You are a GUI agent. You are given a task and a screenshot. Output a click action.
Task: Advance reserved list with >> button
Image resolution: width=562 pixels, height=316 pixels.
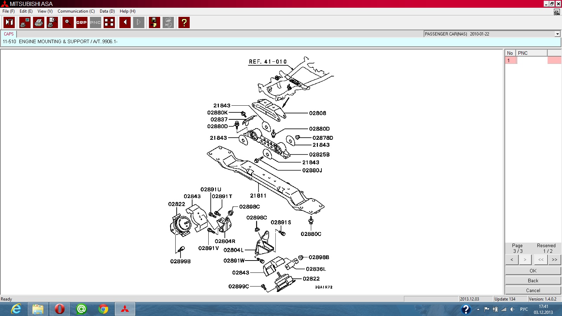pos(554,260)
